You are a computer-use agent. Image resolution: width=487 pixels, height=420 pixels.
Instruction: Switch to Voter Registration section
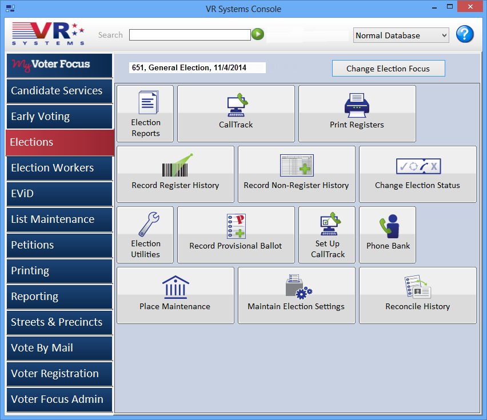click(59, 374)
